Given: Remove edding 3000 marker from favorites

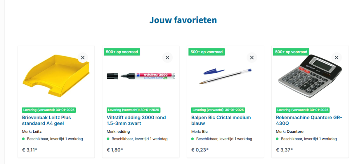Looking at the screenshot, I should (167, 57).
